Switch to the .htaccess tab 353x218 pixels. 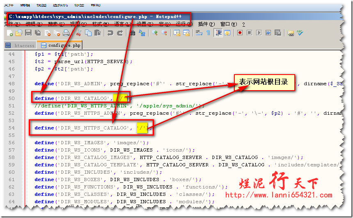coord(20,45)
